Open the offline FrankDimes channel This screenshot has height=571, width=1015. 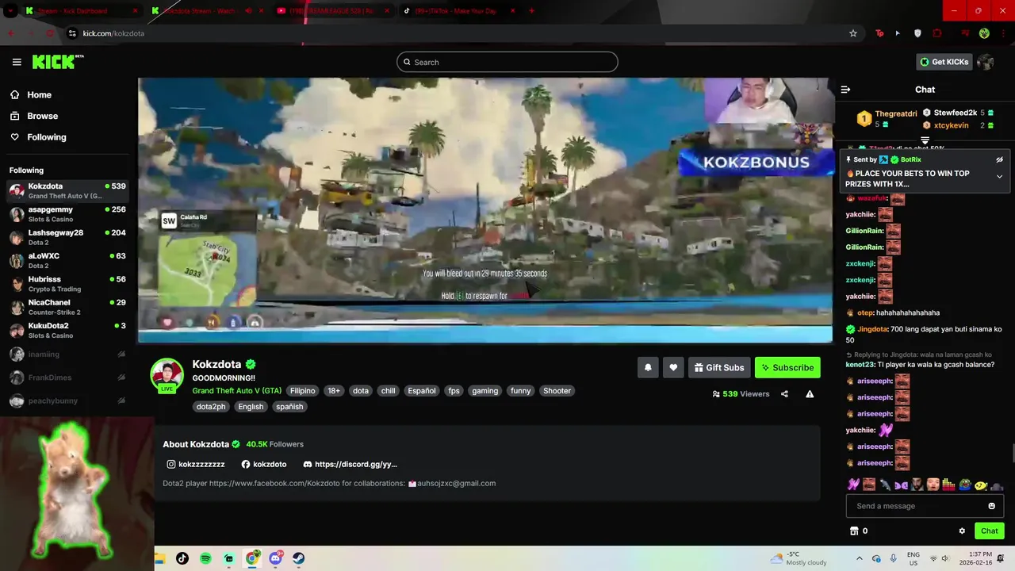coord(67,377)
